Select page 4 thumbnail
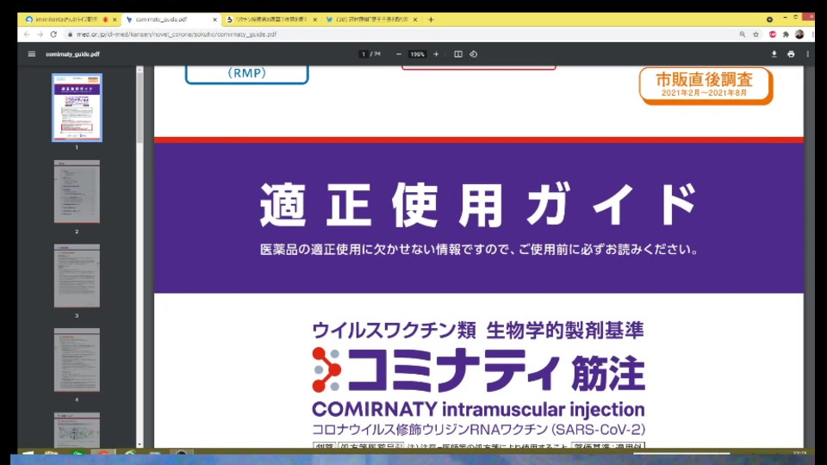The image size is (827, 465). (77, 360)
